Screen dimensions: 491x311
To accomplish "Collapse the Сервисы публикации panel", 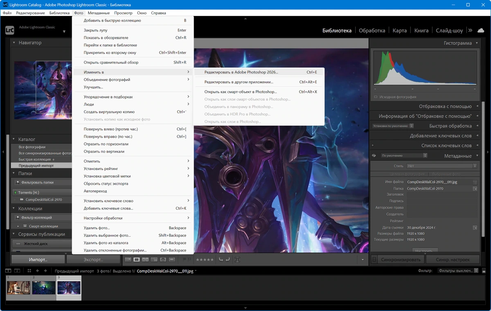I will tap(14, 234).
